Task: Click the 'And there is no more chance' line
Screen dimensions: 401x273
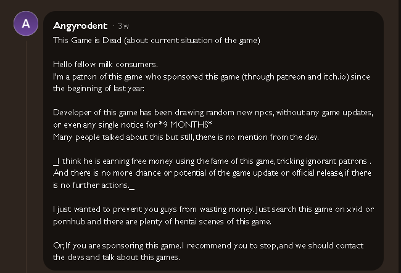Action: point(212,173)
